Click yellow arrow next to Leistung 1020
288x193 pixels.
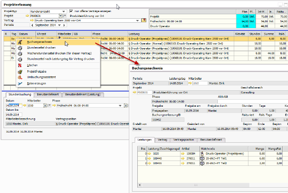point(150,153)
